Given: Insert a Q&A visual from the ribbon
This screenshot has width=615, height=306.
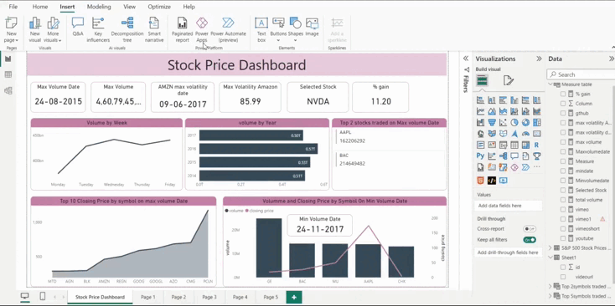Looking at the screenshot, I should click(x=78, y=27).
